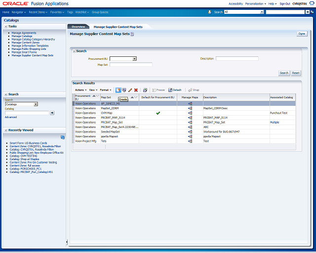
Task: Open Manage Maps icon for OVM Map row
Action: tap(190, 113)
